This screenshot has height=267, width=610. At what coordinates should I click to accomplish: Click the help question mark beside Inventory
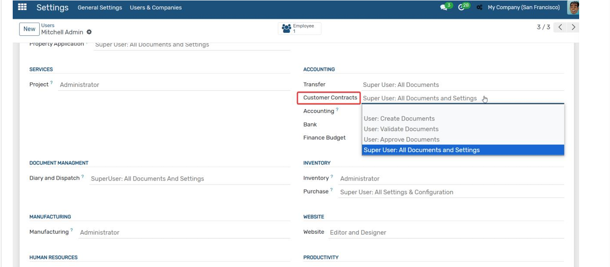[332, 177]
